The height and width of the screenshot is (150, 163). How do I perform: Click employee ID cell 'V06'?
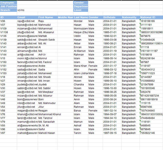coord(8,21)
